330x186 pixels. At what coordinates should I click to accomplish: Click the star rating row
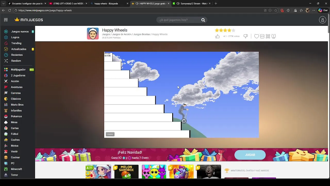point(225,30)
